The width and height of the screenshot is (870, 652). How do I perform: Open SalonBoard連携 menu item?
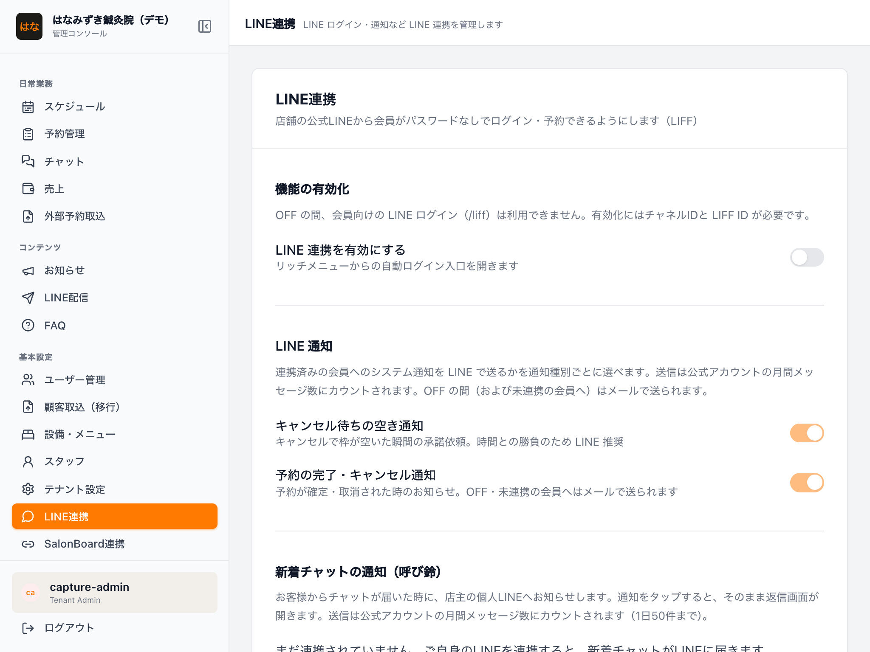tap(115, 544)
